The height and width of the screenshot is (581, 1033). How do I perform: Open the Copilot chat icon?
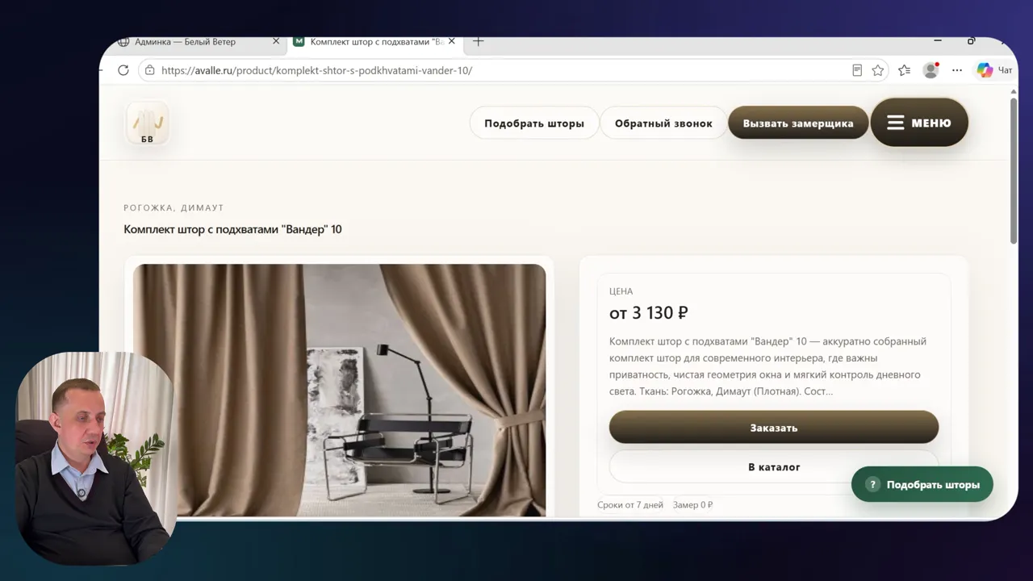(985, 70)
